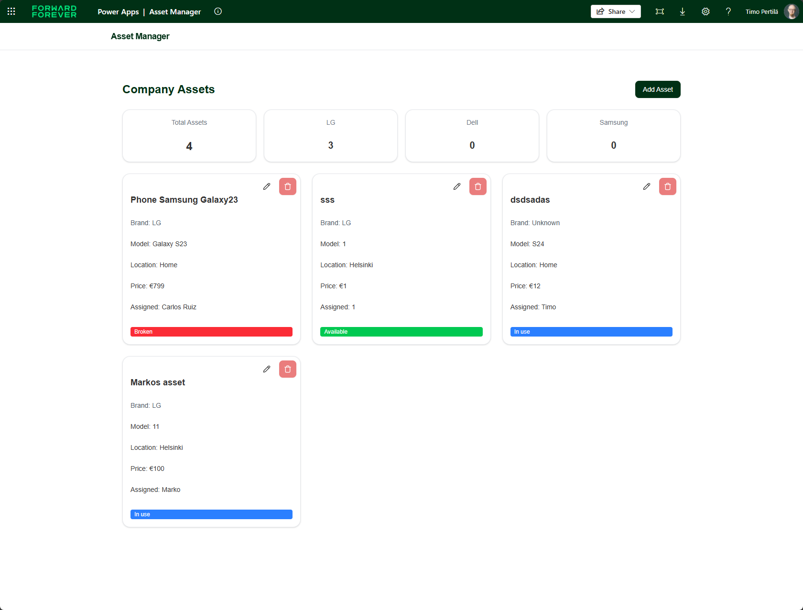Edit the sss asset
803x610 pixels.
[457, 186]
